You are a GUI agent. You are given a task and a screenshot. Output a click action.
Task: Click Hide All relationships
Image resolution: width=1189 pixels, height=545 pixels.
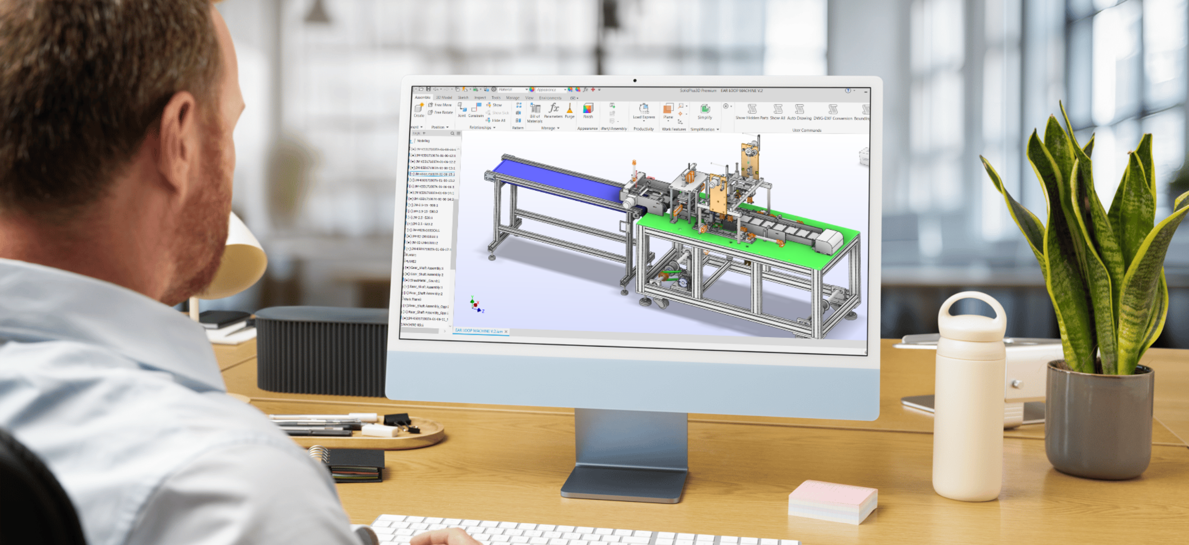pos(496,121)
